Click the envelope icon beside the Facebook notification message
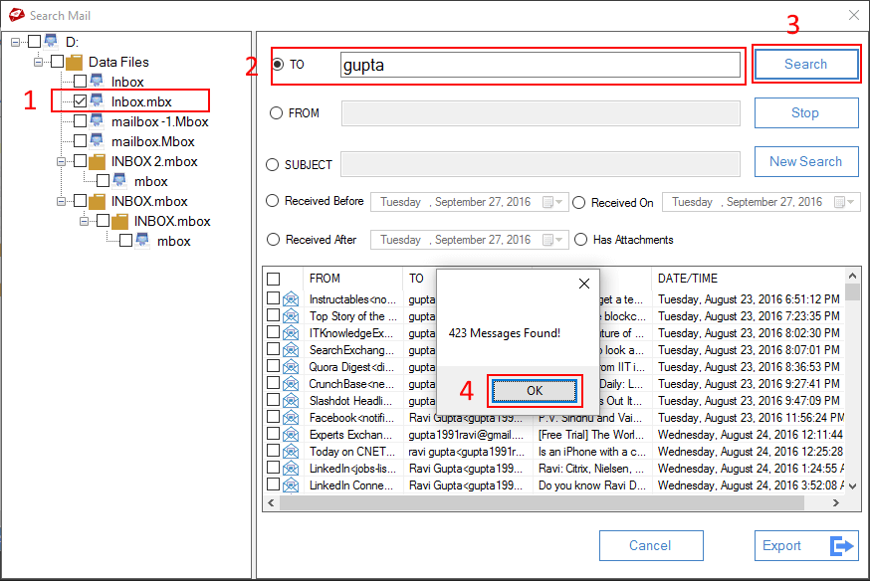The height and width of the screenshot is (581, 870). point(290,417)
